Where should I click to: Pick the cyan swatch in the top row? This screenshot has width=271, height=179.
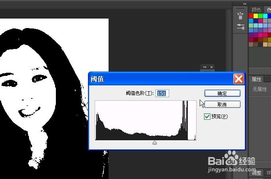pos(265,16)
